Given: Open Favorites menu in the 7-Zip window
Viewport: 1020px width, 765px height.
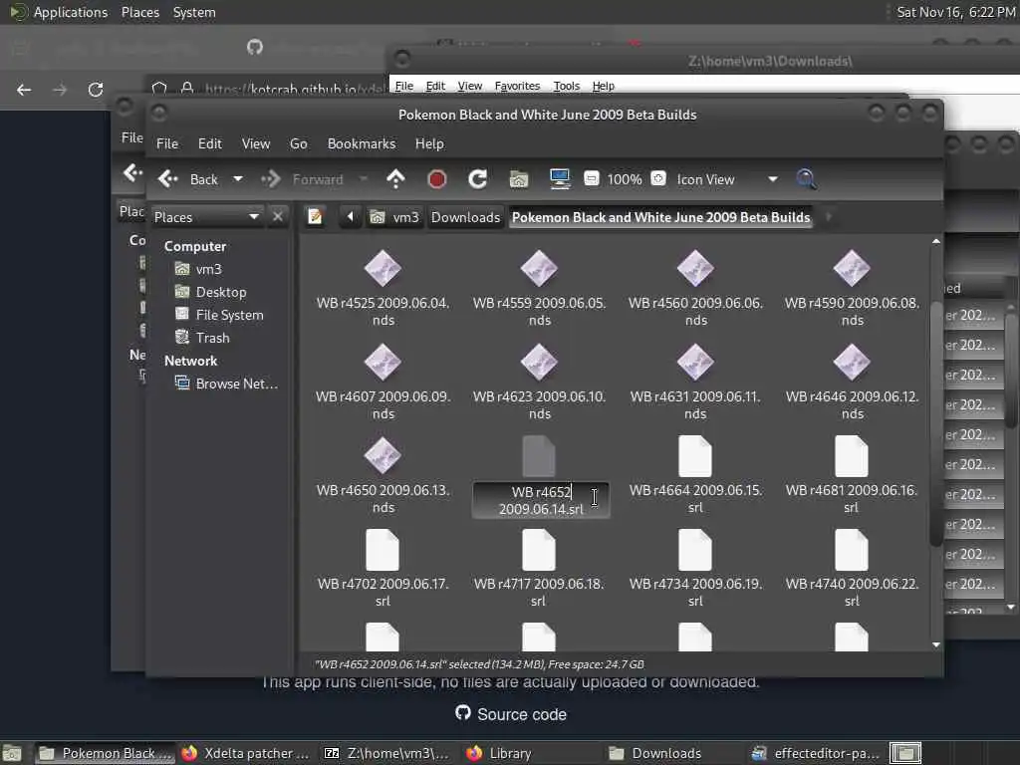Looking at the screenshot, I should [x=517, y=86].
